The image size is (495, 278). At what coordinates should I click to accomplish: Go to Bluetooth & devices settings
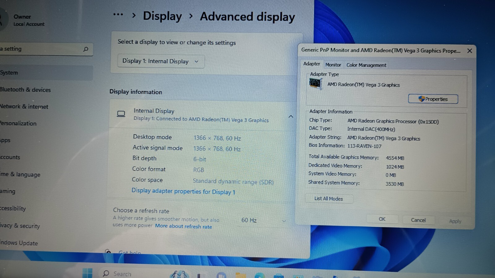(25, 90)
